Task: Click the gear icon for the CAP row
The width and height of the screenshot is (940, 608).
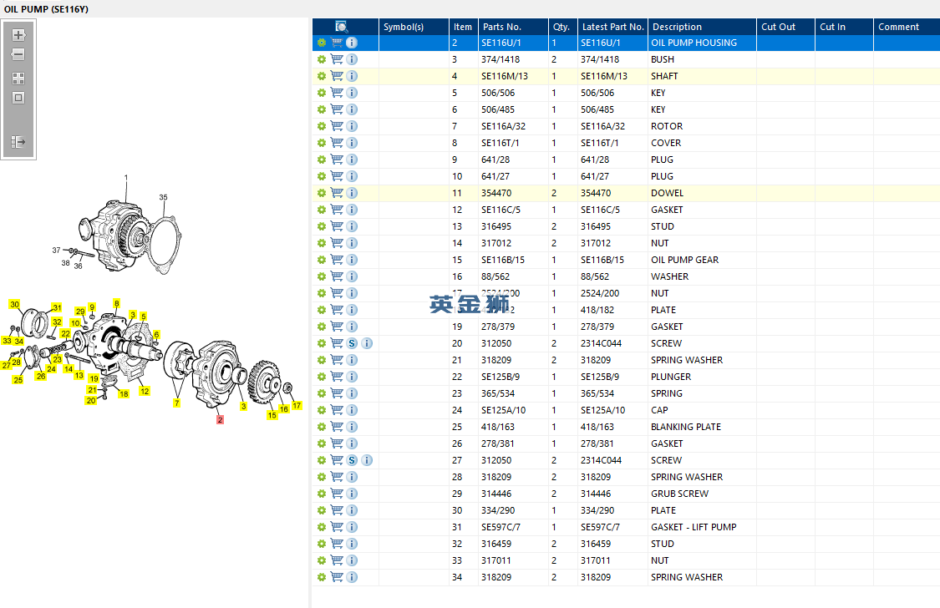Action: click(x=322, y=410)
